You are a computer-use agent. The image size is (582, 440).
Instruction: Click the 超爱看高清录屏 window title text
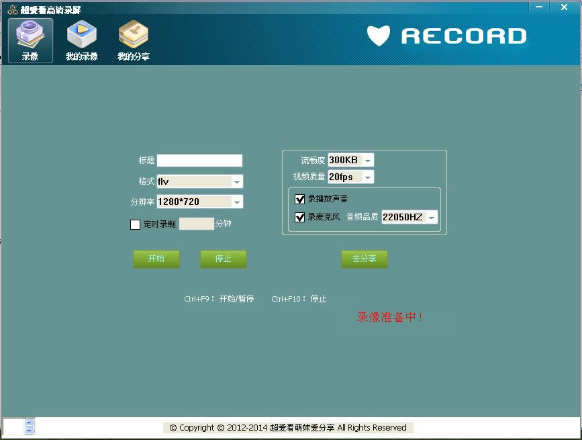point(50,9)
